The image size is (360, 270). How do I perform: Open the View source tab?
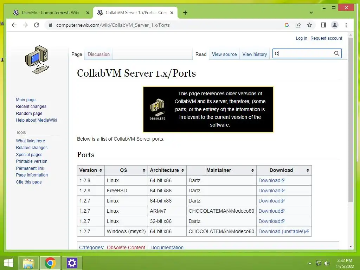pyautogui.click(x=224, y=54)
